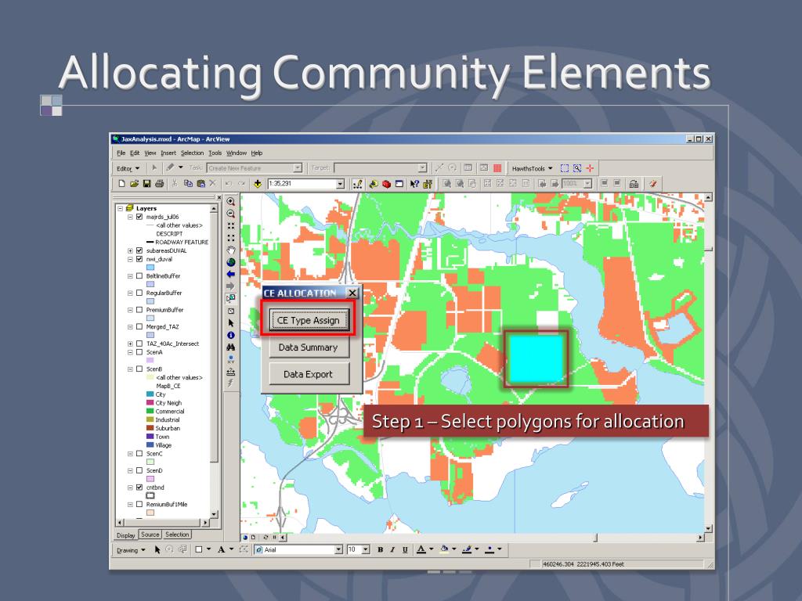Enable the PremiumBuffer layer
The image size is (802, 601).
point(139,310)
